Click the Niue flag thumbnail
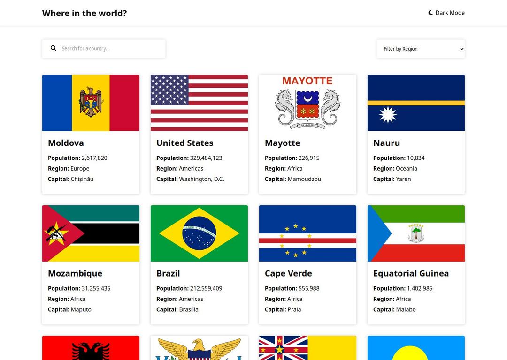This screenshot has height=360, width=507. point(307,348)
